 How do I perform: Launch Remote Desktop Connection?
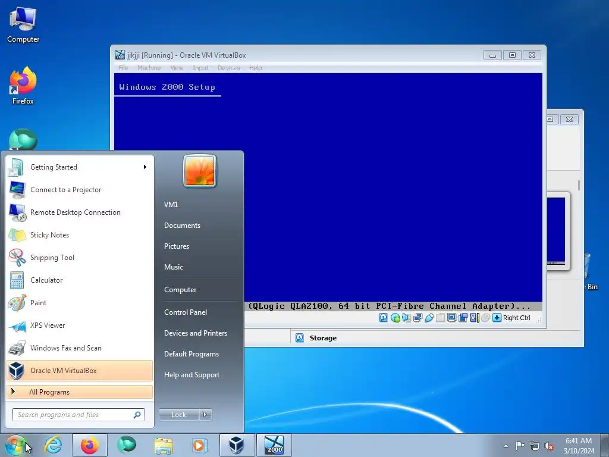(80, 212)
